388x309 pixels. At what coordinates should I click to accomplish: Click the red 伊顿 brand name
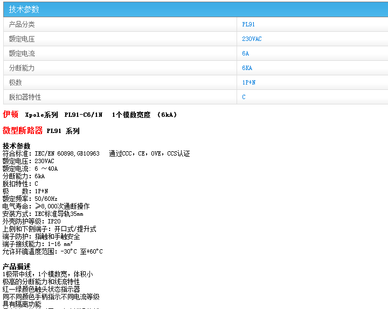11,115
